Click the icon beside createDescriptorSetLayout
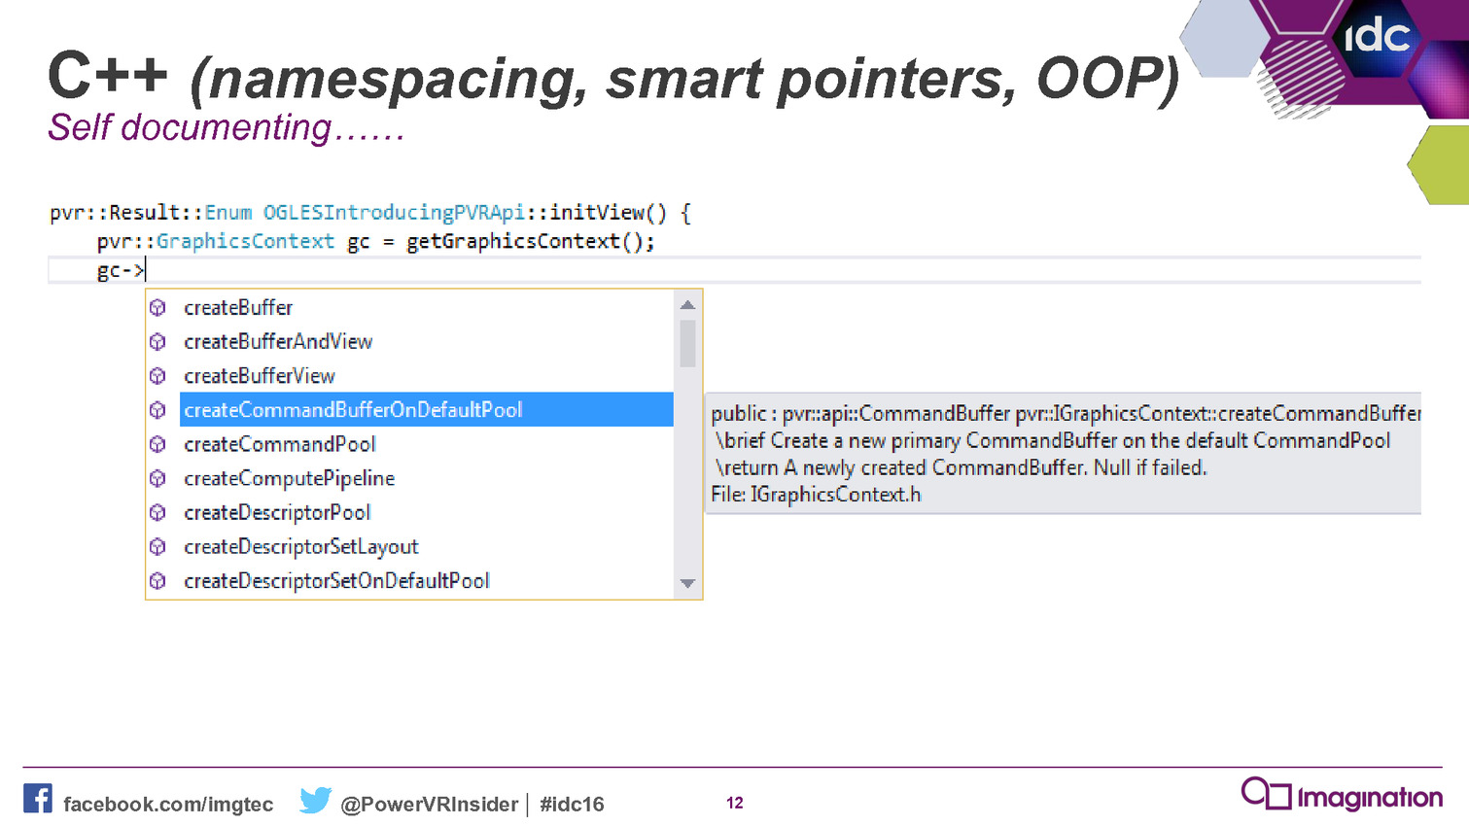The height and width of the screenshot is (826, 1469). (x=157, y=547)
